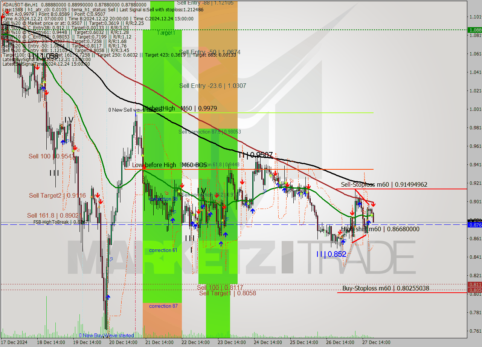Click the 'correction 87' label

click(163, 306)
